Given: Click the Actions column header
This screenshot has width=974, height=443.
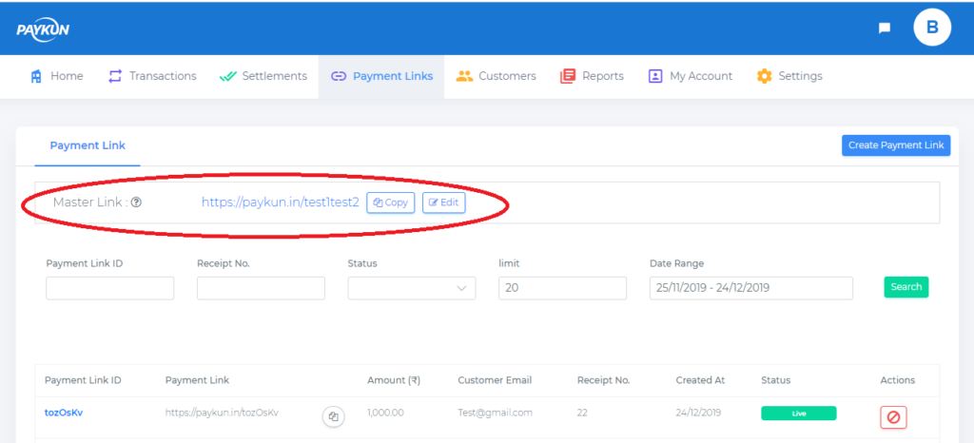Looking at the screenshot, I should point(898,380).
